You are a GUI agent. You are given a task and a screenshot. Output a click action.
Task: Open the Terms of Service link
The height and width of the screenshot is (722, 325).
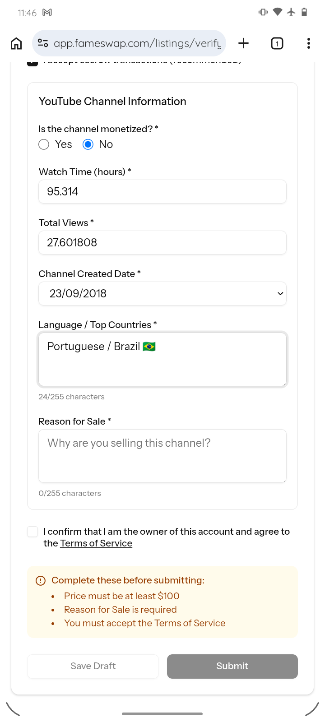click(x=96, y=543)
